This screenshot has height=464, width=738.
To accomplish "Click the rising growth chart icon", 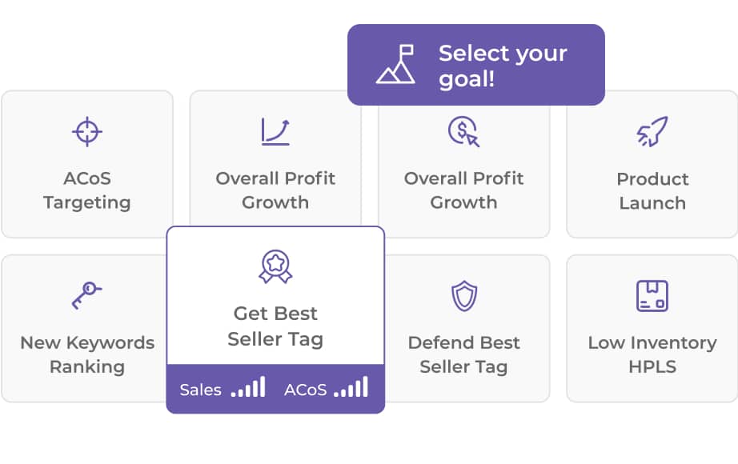I will click(275, 131).
